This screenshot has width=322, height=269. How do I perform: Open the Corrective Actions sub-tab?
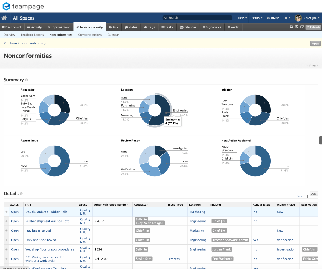[x=90, y=35]
